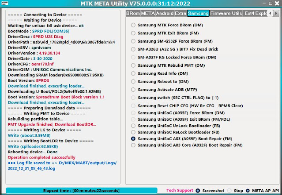Screen dimensions: 282x195
Task: Open the Ext4 Explorer tab
Action: 256,14
